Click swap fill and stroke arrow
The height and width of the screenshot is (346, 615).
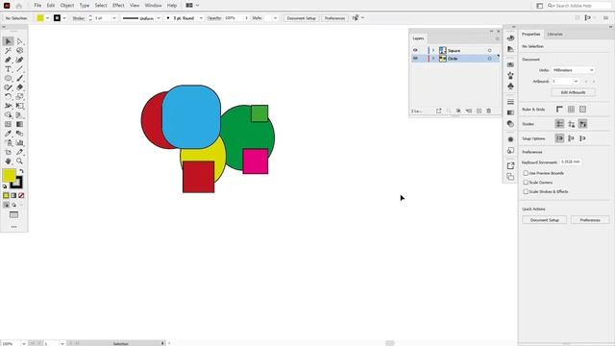[x=21, y=171]
